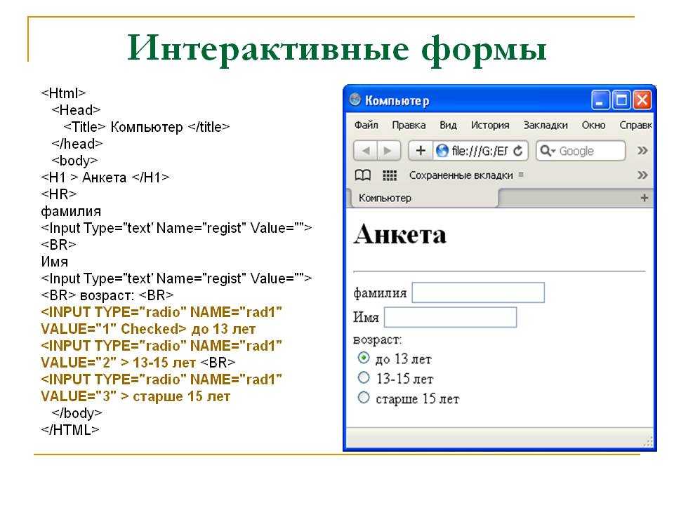This screenshot has height=505, width=674.
Task: Click the browser icon in title bar
Action: [355, 100]
